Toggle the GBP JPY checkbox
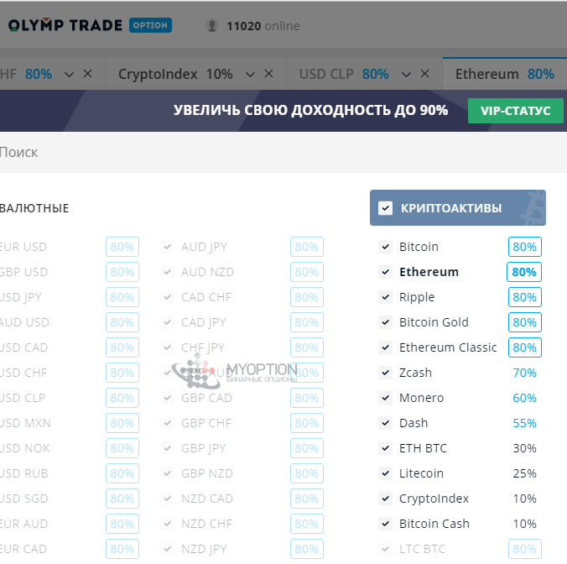This screenshot has width=567, height=564. tap(168, 448)
